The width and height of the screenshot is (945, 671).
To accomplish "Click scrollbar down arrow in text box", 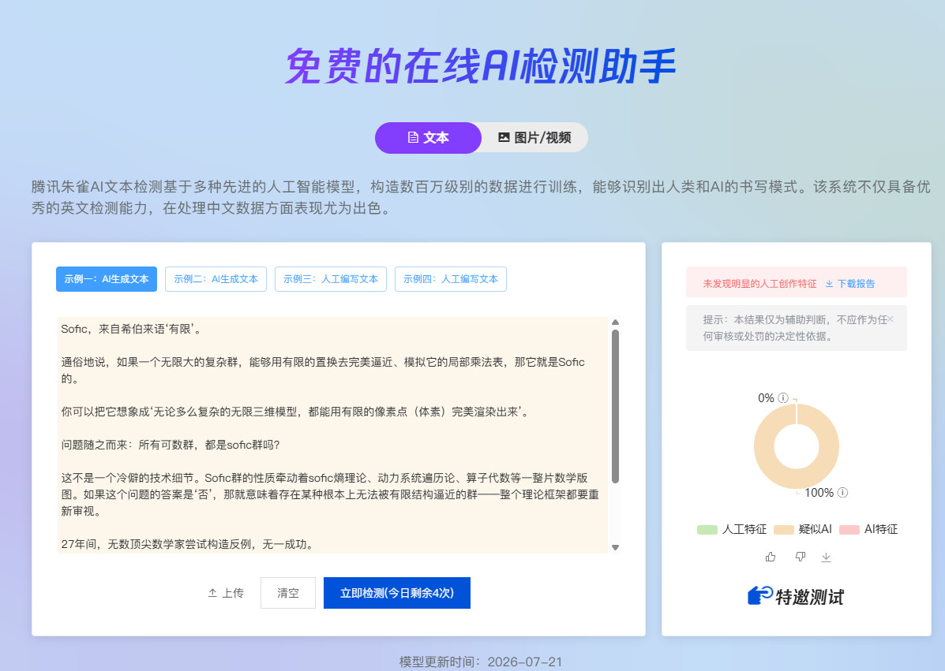I will [x=615, y=548].
